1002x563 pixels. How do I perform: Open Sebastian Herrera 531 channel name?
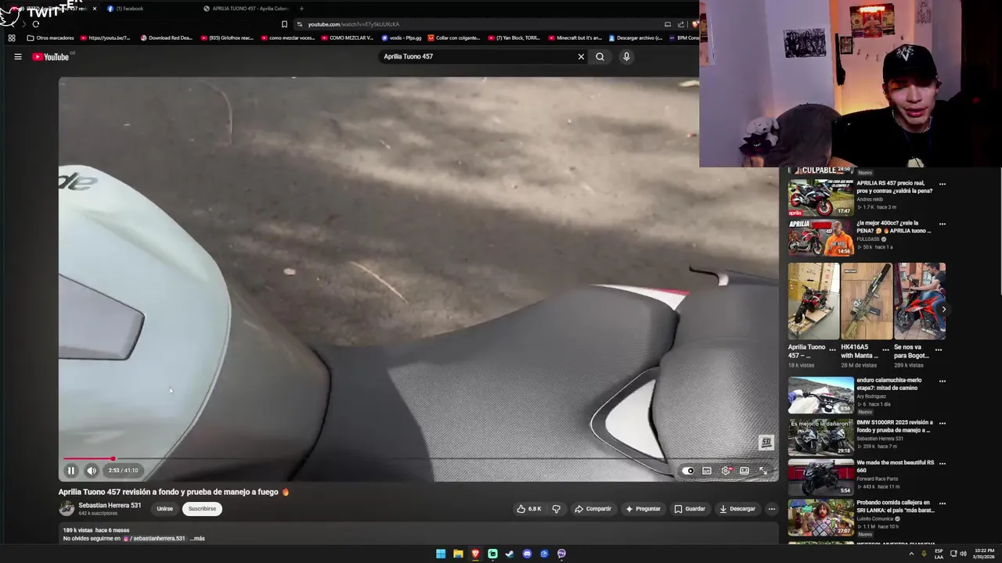coord(110,505)
